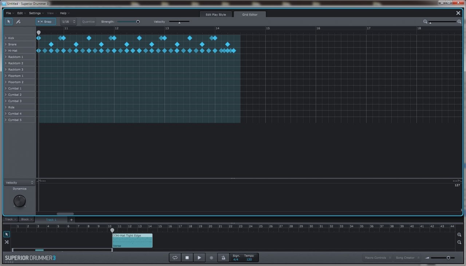
Task: Open the Track dropdown menu
Action: tap(11, 219)
